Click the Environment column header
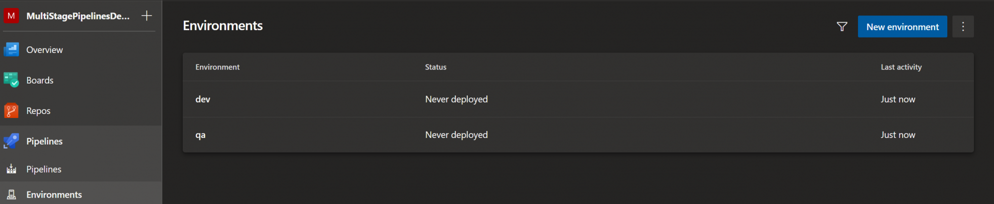Image resolution: width=994 pixels, height=204 pixels. coord(217,67)
